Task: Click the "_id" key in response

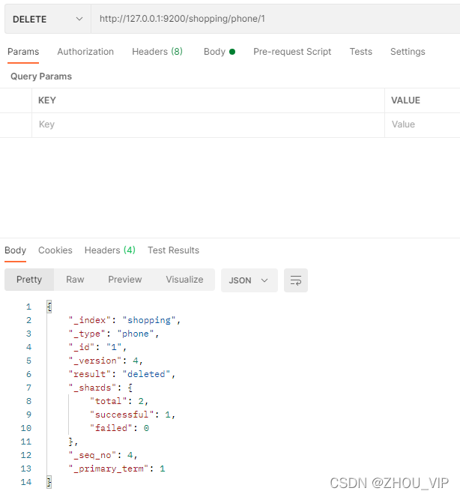Action: (82, 347)
